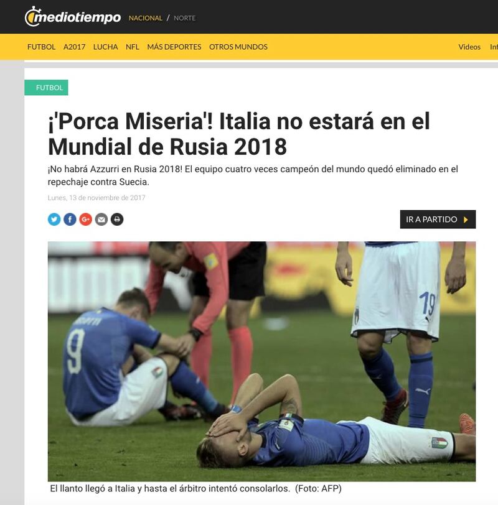The width and height of the screenshot is (498, 505).
Task: Share article via Facebook icon
Action: pyautogui.click(x=70, y=220)
